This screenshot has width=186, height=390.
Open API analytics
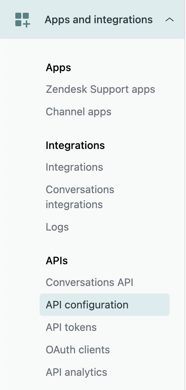coord(77,372)
